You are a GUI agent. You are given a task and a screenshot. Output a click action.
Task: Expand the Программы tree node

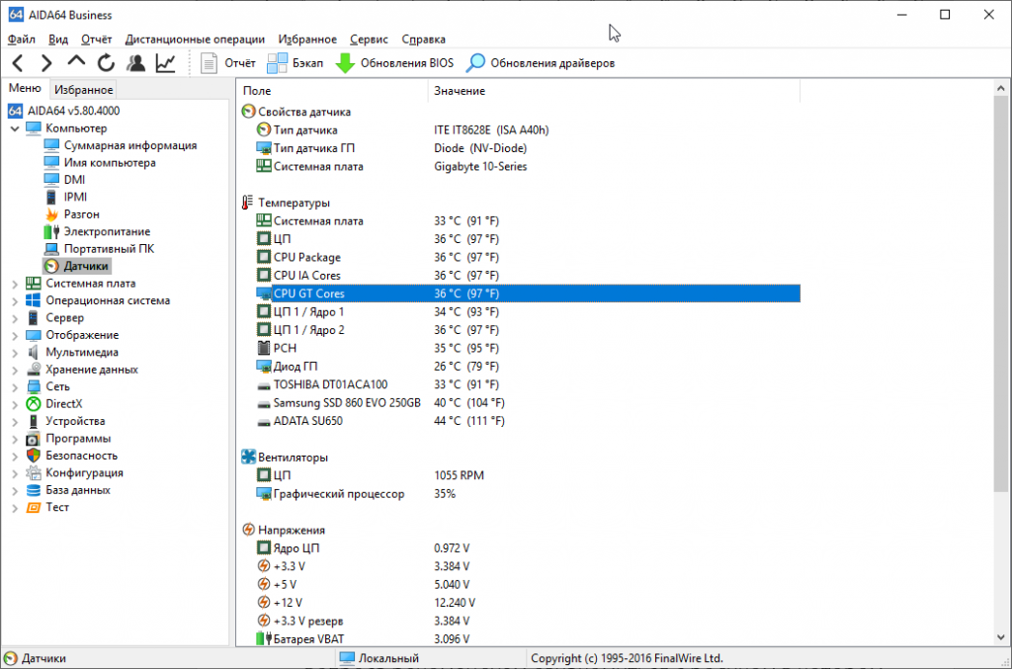coord(15,439)
